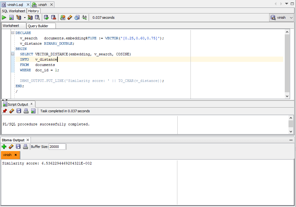This screenshot has height=207, width=296.
Task: Open the SQL History icon
Action: click(x=77, y=18)
